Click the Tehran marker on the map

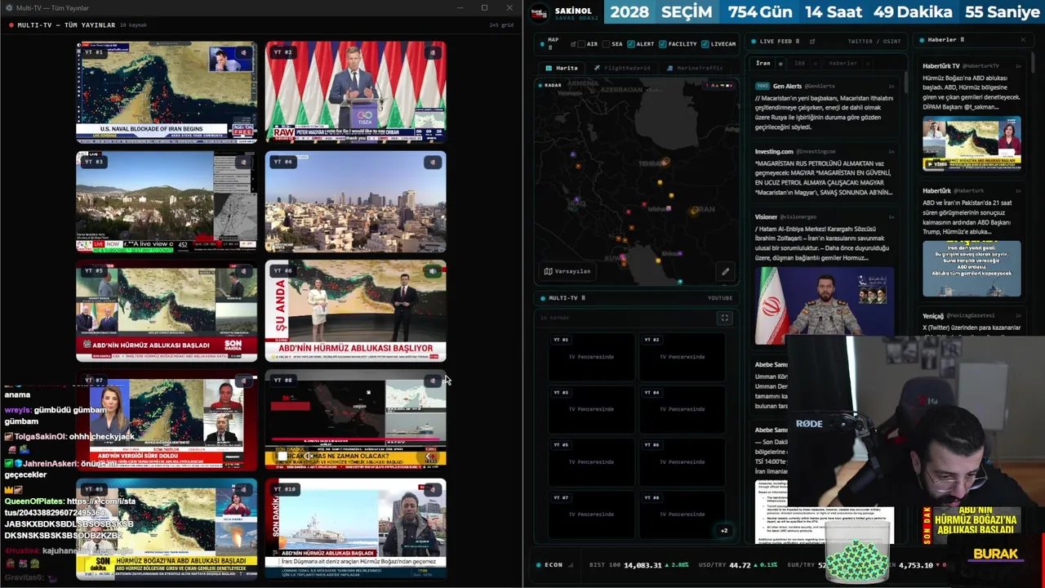[x=666, y=162]
